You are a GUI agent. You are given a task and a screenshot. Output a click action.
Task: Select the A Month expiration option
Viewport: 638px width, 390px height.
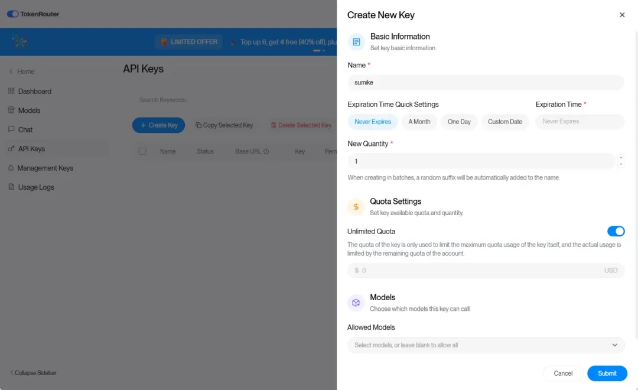point(419,122)
